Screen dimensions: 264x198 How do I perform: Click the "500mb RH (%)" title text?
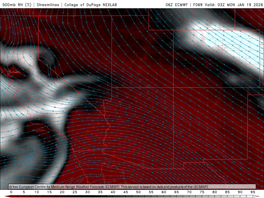17,5
